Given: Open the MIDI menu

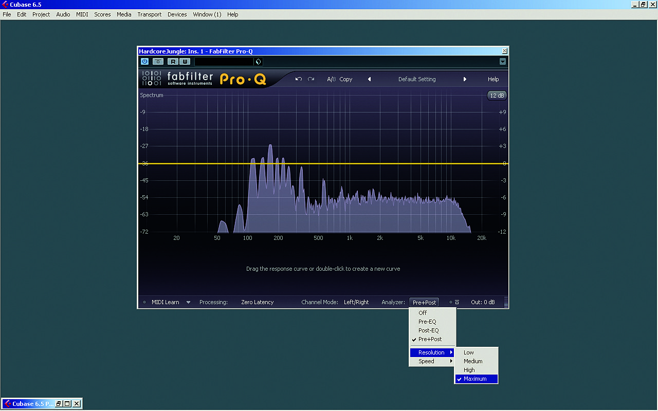Looking at the screenshot, I should click(82, 14).
